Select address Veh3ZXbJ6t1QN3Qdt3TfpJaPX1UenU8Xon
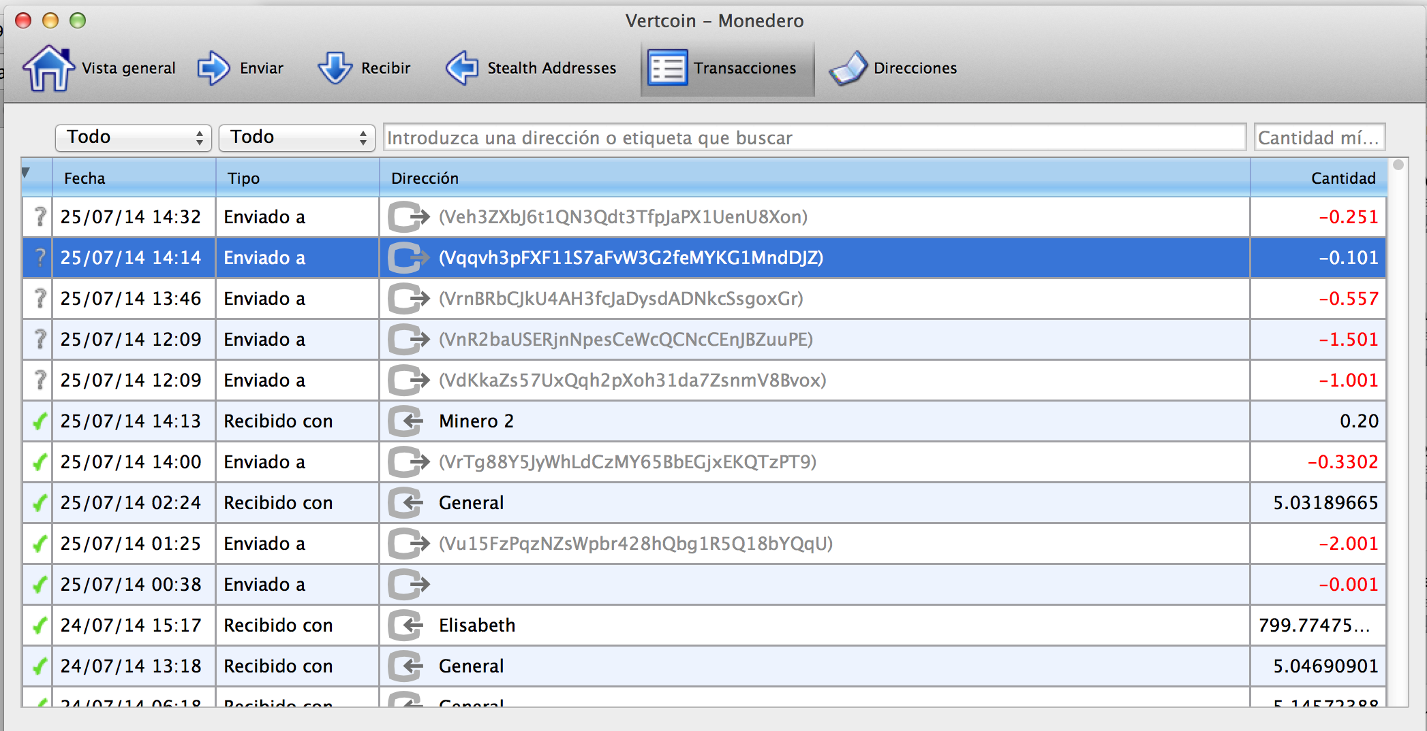The height and width of the screenshot is (731, 1427). [624, 217]
